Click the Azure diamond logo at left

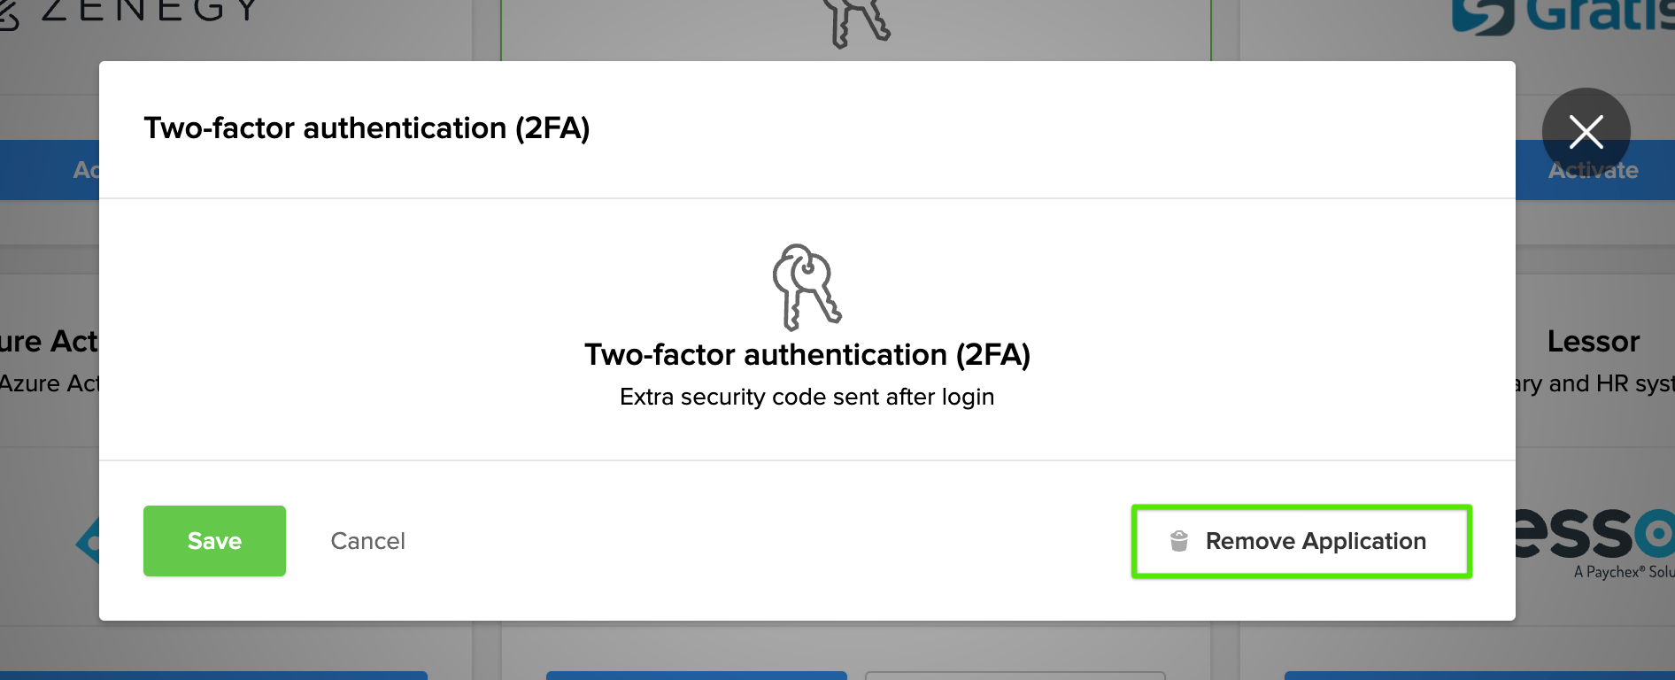(x=88, y=541)
